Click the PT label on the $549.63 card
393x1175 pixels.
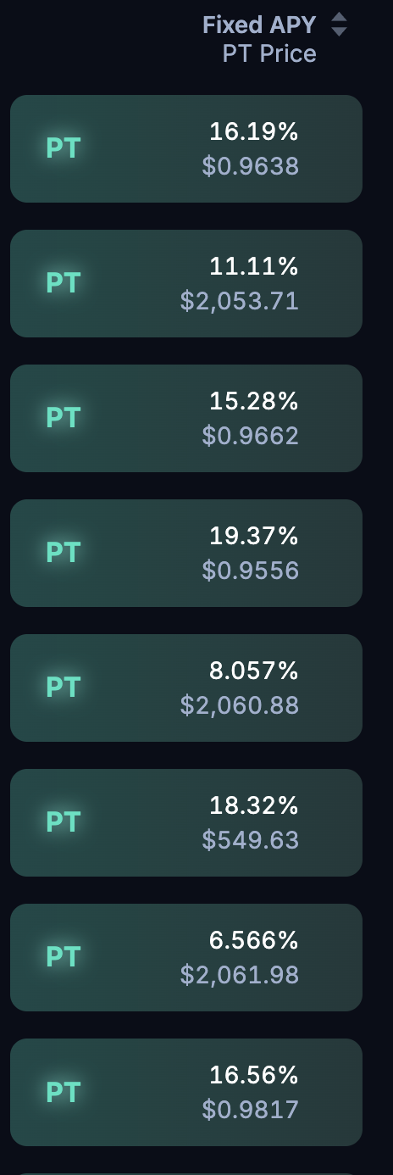pyautogui.click(x=63, y=822)
